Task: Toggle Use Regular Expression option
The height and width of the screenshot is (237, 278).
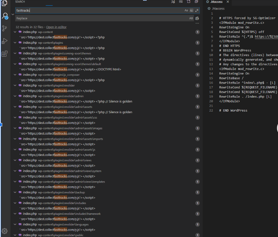Action: coord(197,10)
